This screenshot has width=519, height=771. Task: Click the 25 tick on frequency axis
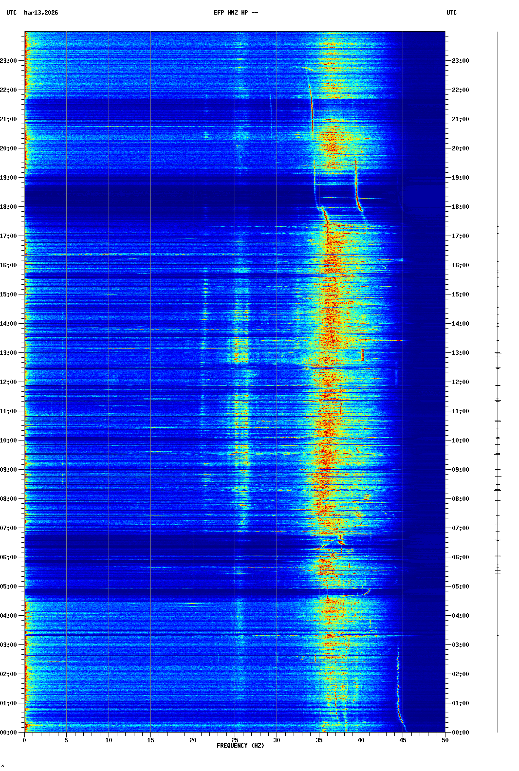click(235, 740)
